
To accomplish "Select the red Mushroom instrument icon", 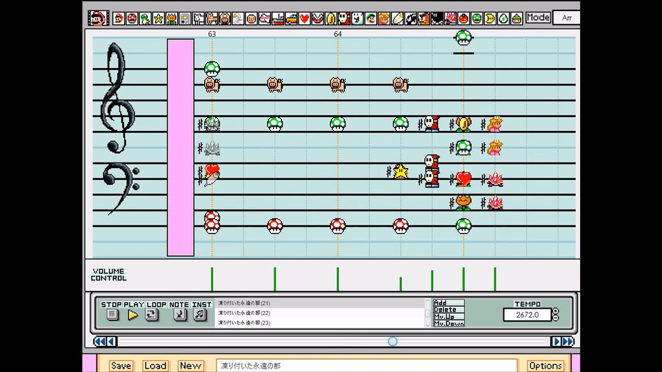I will pyautogui.click(x=132, y=19).
